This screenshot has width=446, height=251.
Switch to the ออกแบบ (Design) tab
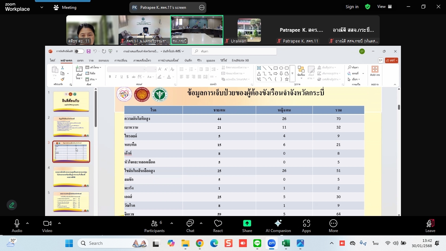pos(104,60)
